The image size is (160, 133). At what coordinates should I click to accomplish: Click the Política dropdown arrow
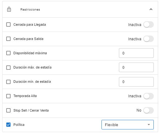[149, 125]
